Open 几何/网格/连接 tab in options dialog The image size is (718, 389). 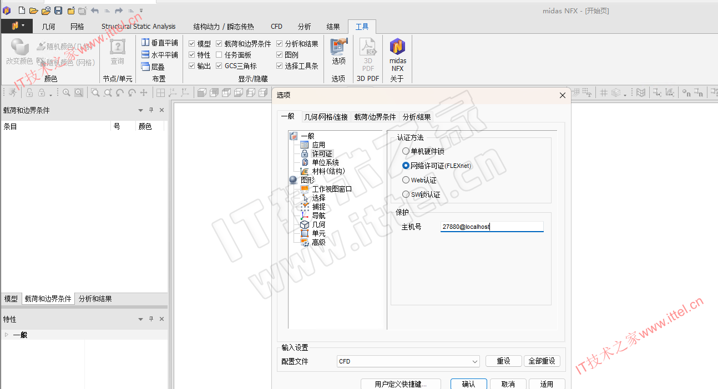pos(326,117)
